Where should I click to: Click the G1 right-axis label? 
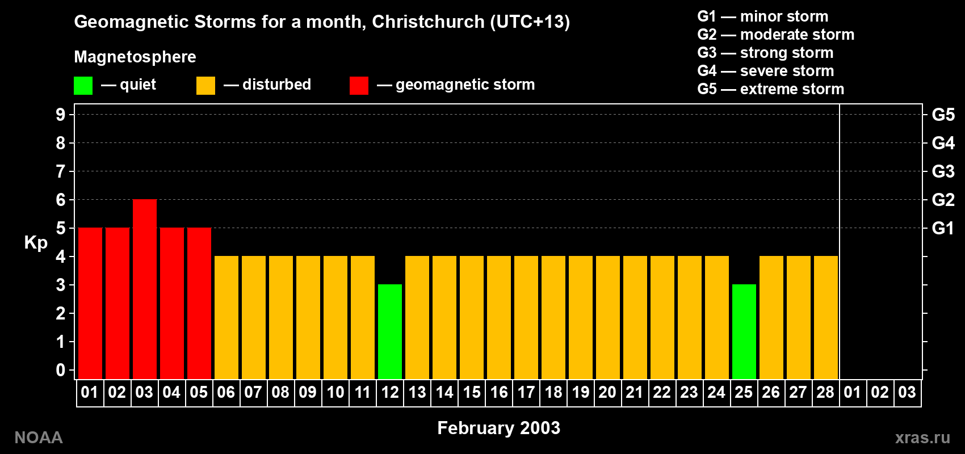(943, 228)
